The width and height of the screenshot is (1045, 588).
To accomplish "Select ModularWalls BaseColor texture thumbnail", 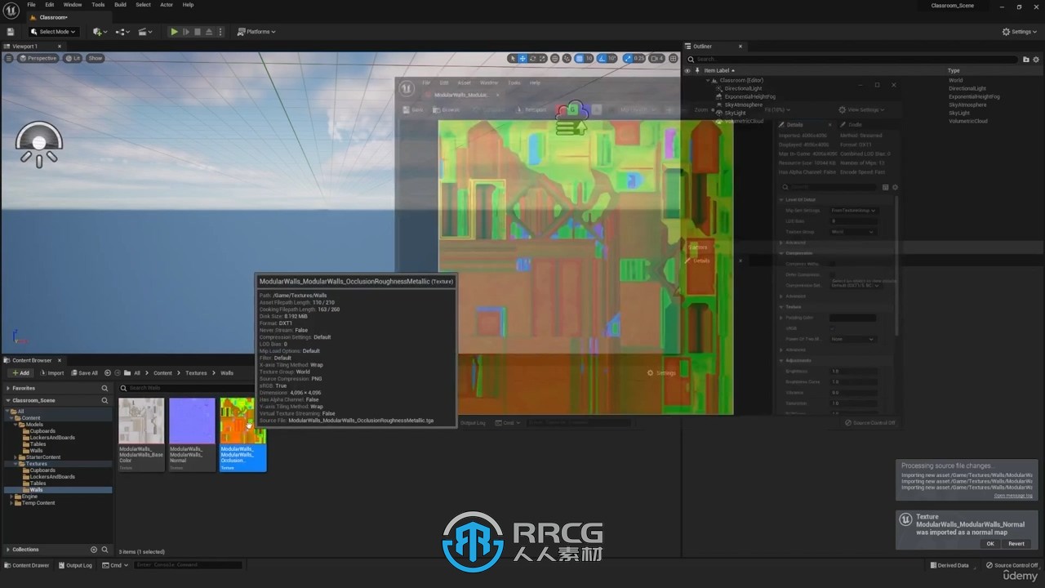I will coord(141,434).
